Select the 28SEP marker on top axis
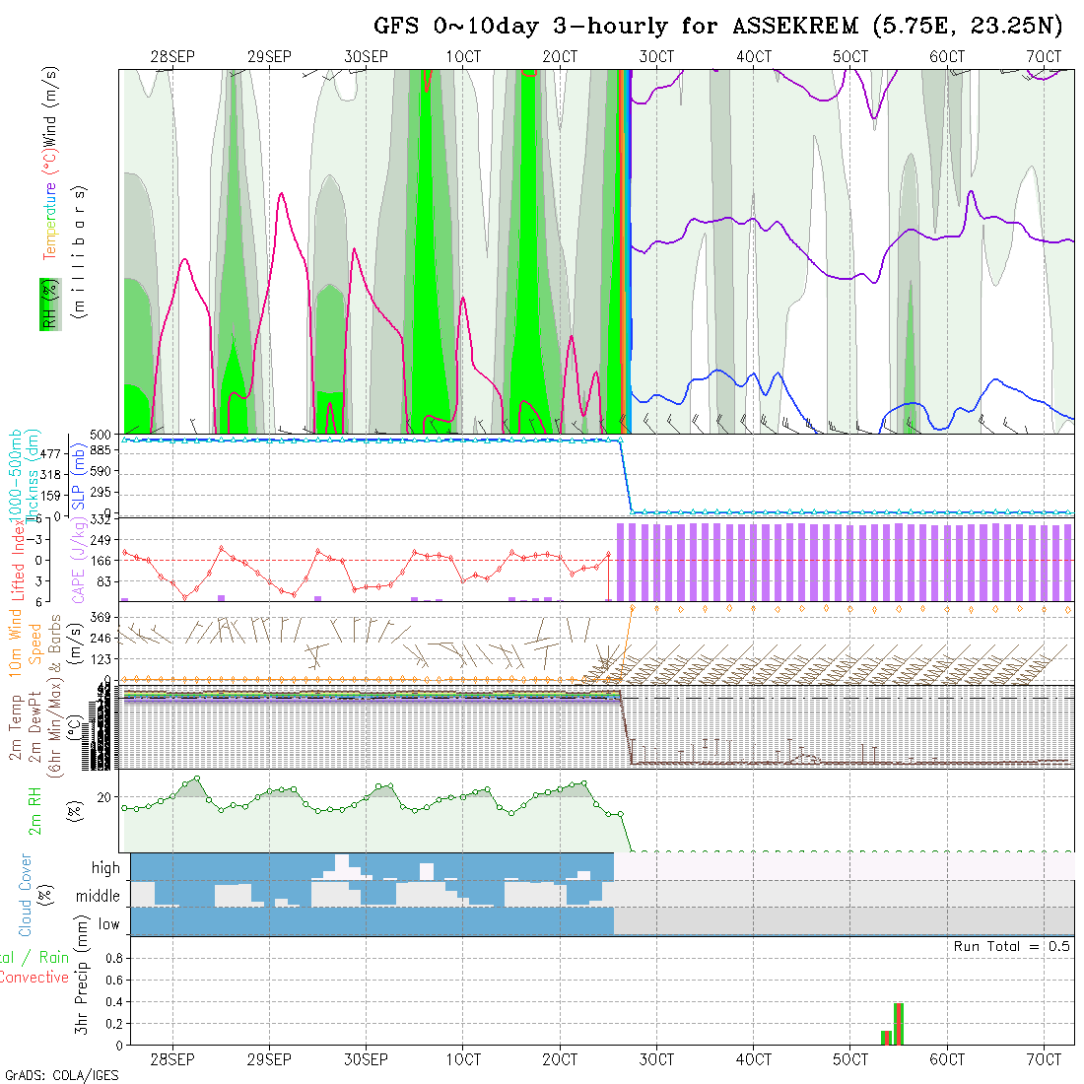 coord(172,57)
